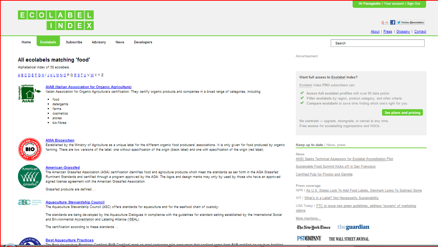The image size is (438, 247).
Task: Open the ASC Aquaculture Stewardship Council logo
Action: tap(29, 202)
